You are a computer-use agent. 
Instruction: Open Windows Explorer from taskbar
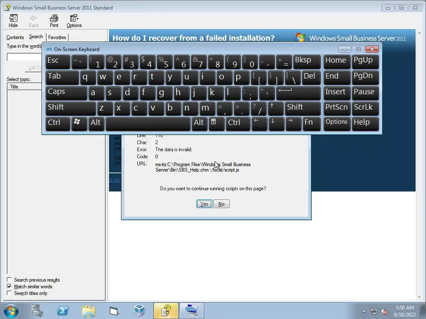[89, 311]
